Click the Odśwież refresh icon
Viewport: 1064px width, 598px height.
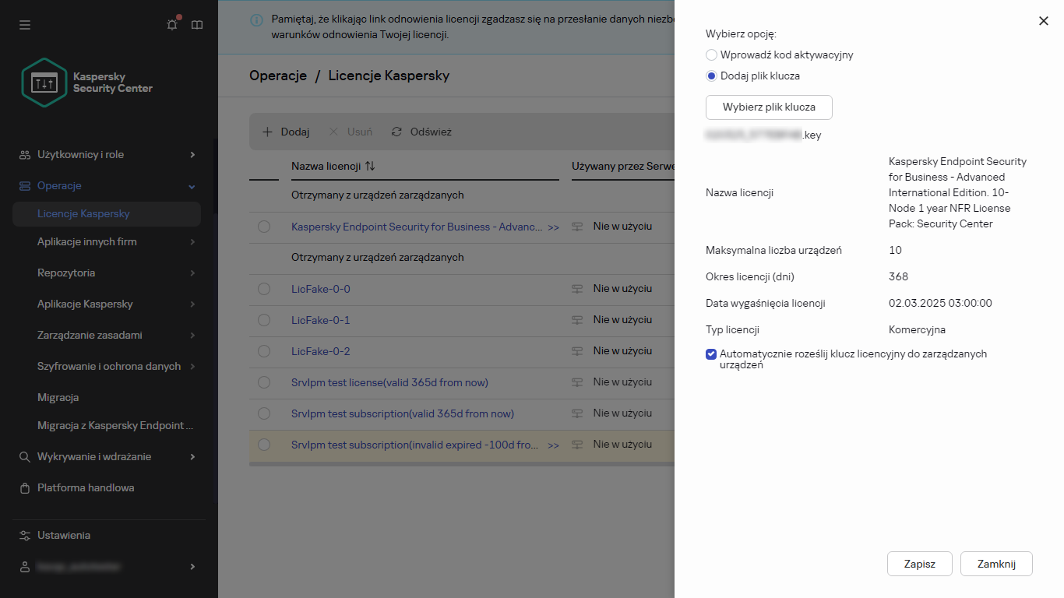point(397,132)
